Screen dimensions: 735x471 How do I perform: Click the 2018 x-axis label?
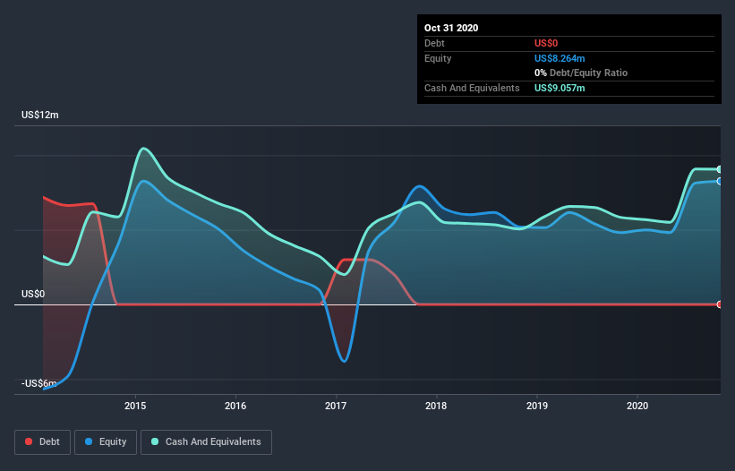click(x=436, y=406)
